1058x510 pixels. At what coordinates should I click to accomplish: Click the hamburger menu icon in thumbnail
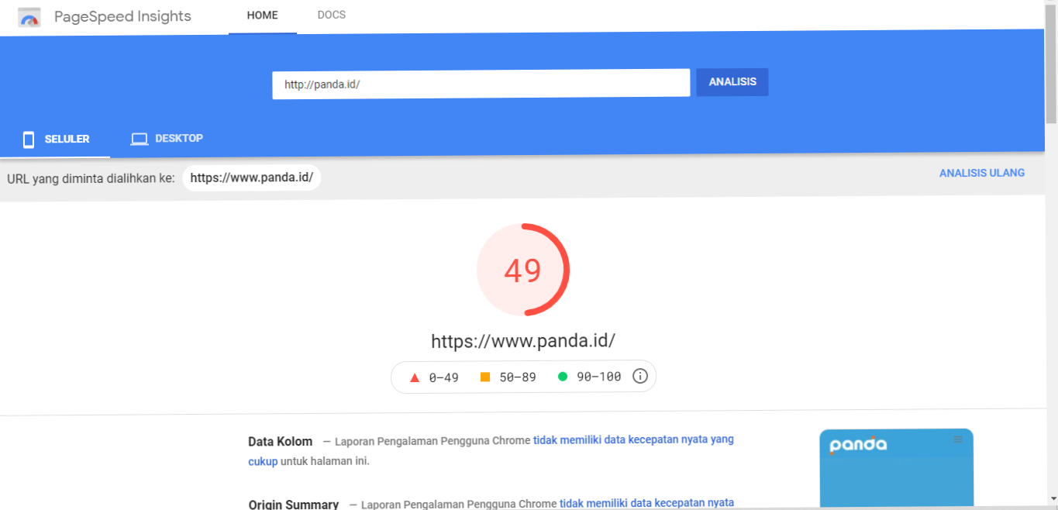(958, 439)
